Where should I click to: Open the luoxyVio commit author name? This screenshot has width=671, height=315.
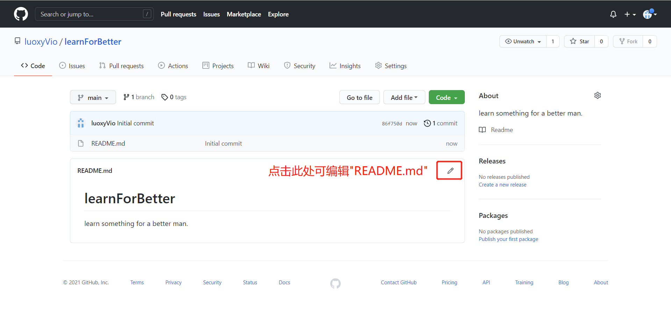click(x=103, y=123)
